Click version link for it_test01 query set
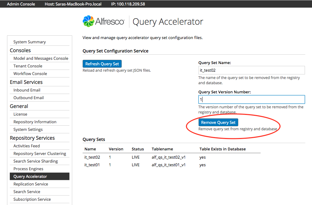This screenshot has width=312, height=205. tap(110, 165)
